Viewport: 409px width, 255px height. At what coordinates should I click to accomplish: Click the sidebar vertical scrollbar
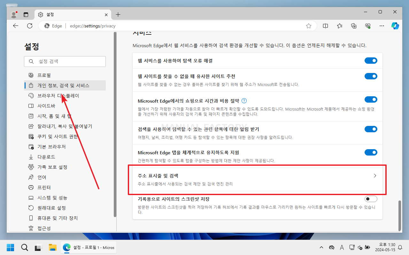pos(115,125)
